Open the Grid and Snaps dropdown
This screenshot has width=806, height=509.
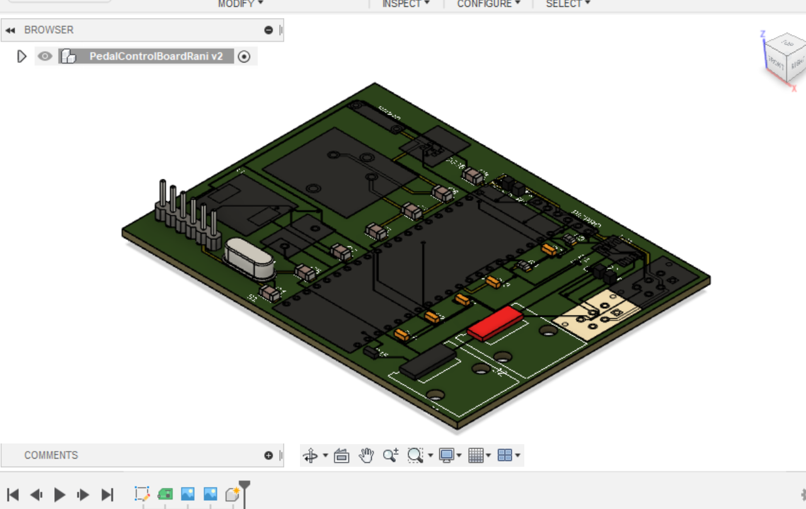479,455
